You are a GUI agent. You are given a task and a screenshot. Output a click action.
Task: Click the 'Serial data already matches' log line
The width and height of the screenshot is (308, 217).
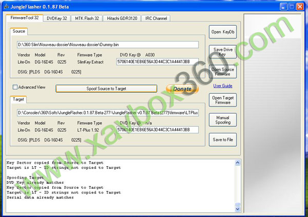pos(40,198)
